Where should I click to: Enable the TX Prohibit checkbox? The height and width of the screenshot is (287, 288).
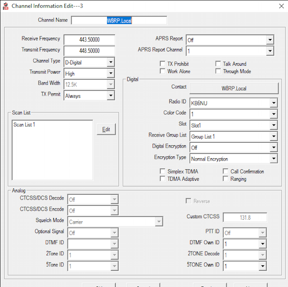pyautogui.click(x=163, y=64)
